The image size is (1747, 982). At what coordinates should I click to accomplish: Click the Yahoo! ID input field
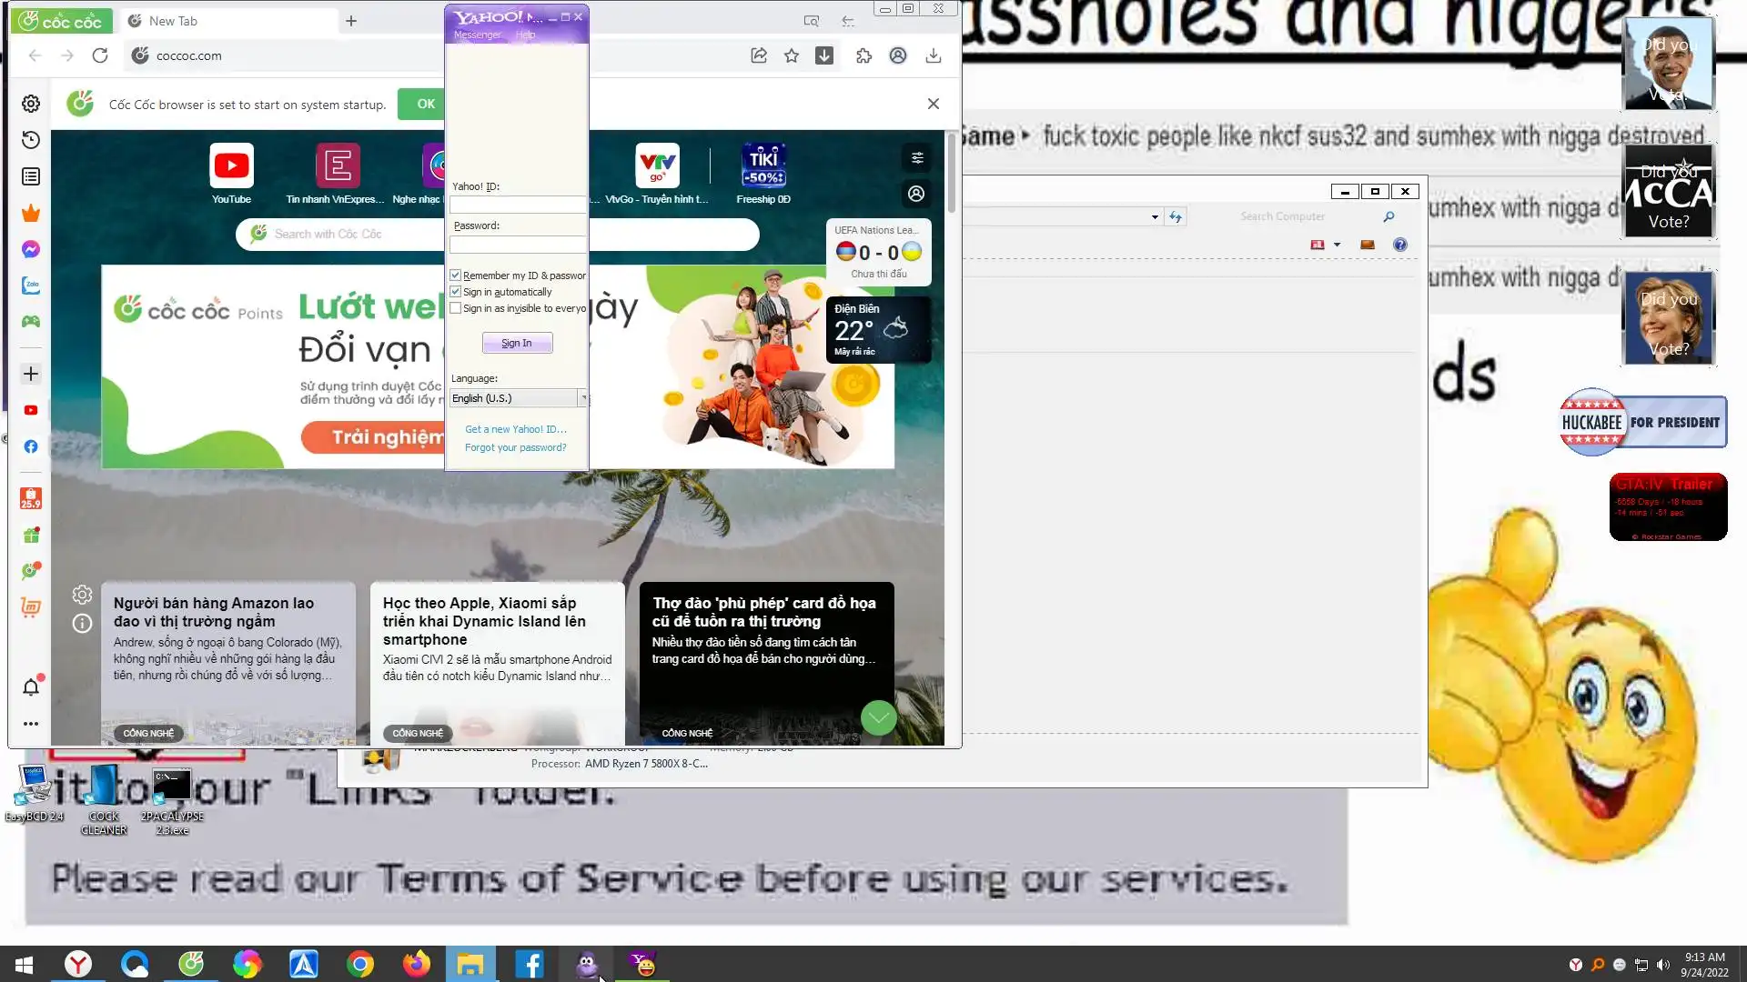pos(517,205)
